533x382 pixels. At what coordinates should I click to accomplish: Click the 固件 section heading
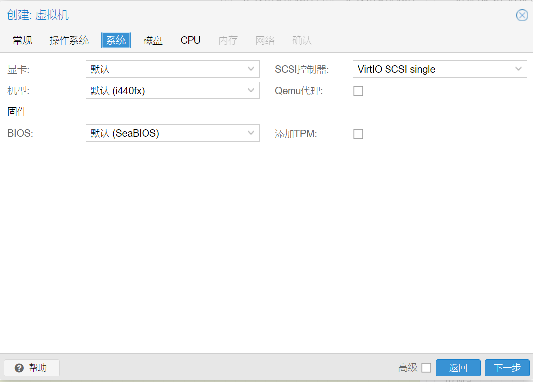point(17,111)
